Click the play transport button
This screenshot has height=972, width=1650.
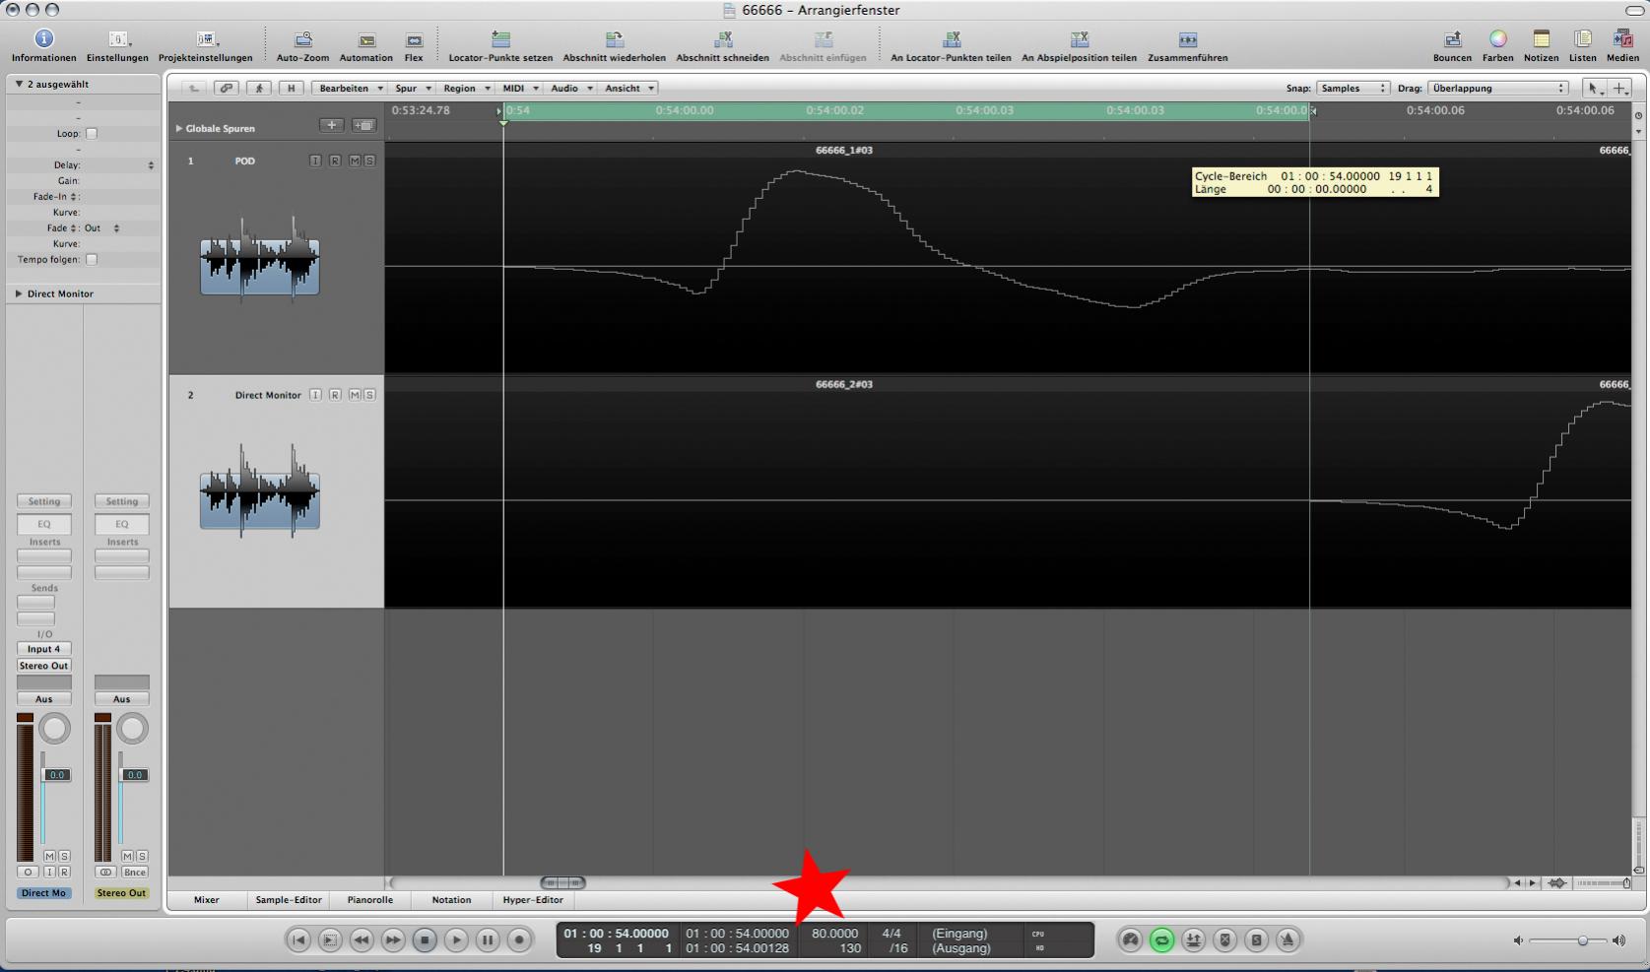click(x=456, y=940)
